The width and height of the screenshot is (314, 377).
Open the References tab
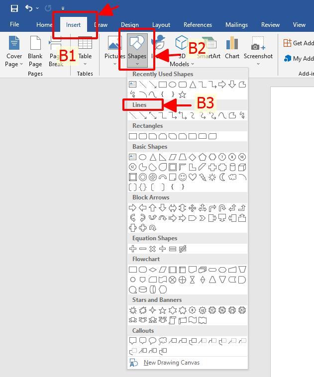198,25
